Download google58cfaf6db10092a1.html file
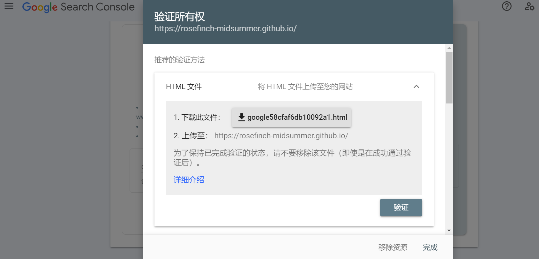The height and width of the screenshot is (259, 539). pos(292,117)
